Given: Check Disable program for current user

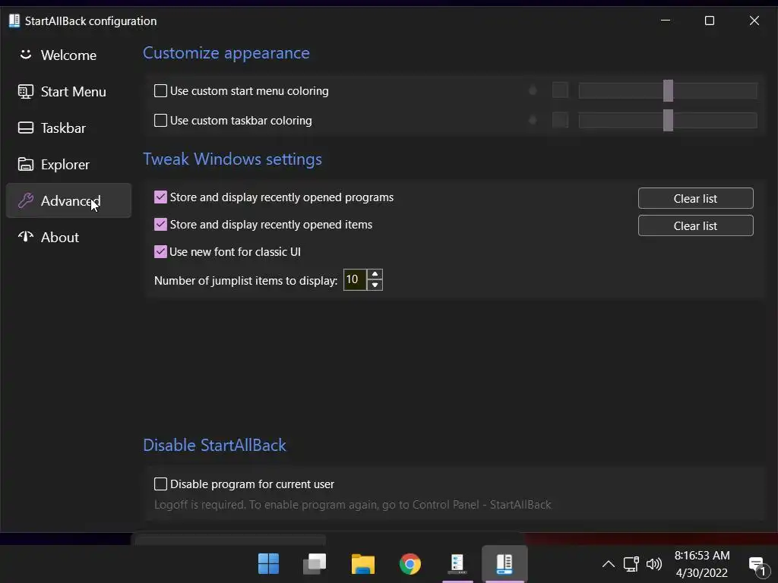Looking at the screenshot, I should [x=160, y=484].
